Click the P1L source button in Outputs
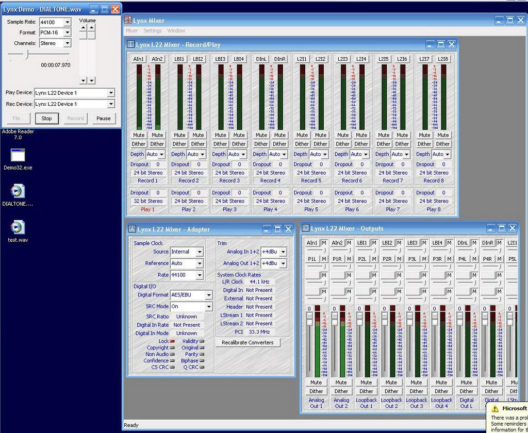528x433 pixels. [x=312, y=259]
